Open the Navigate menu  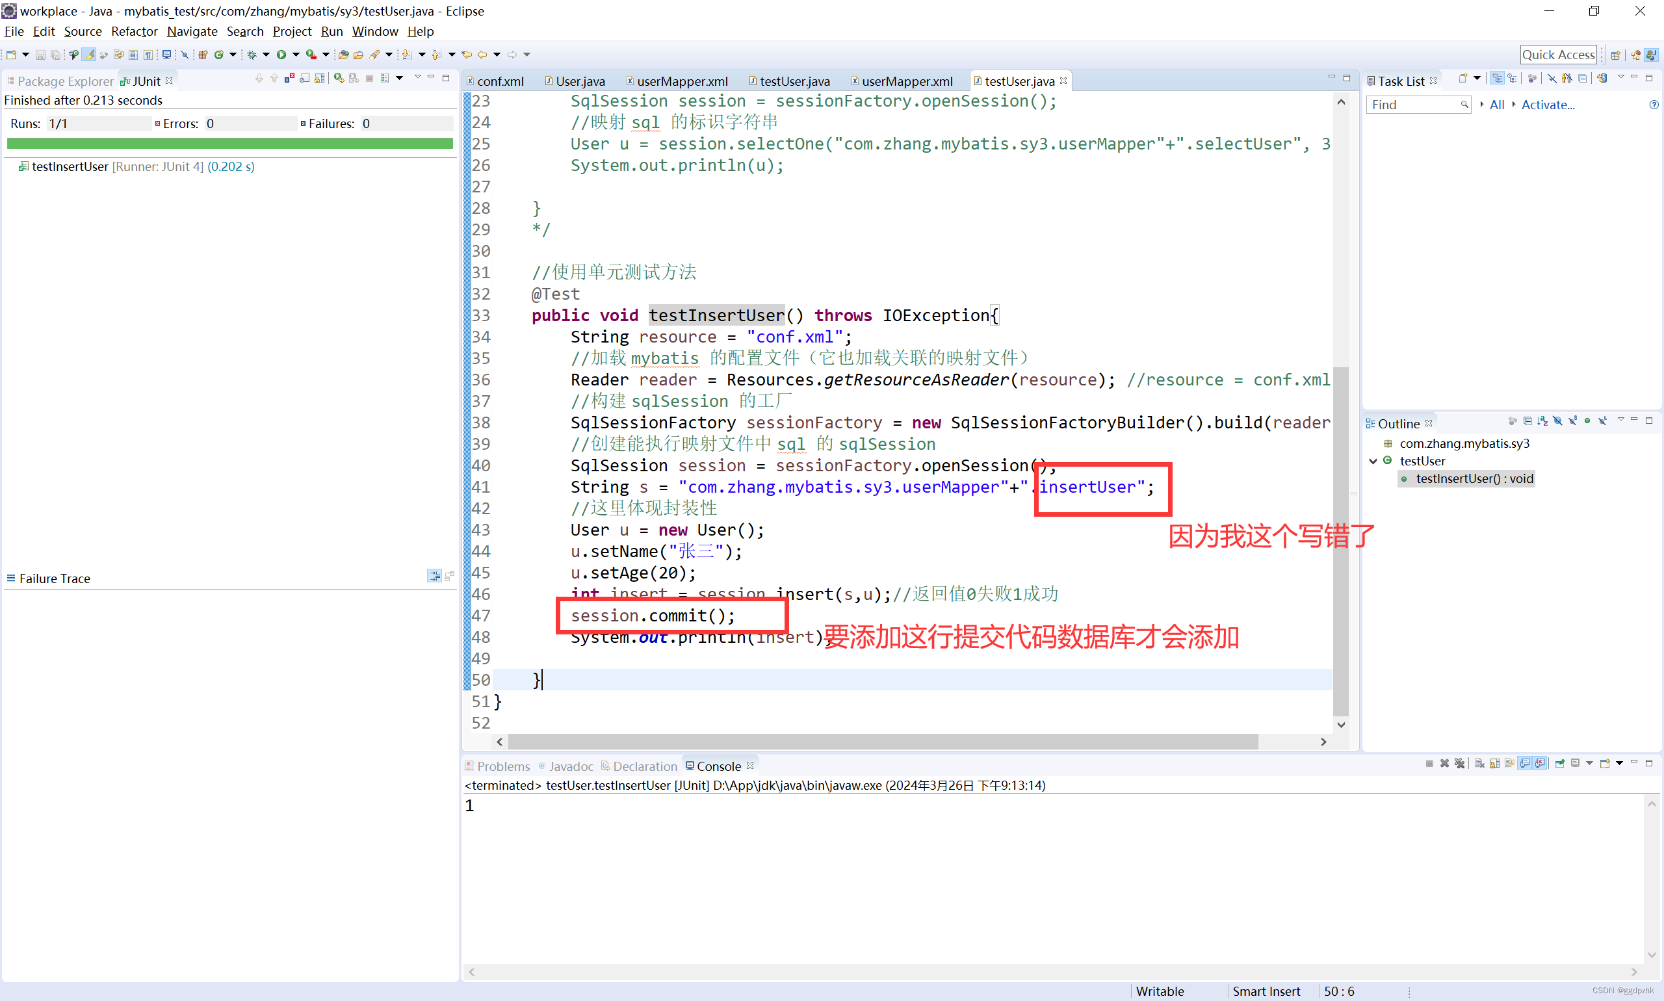[x=192, y=31]
